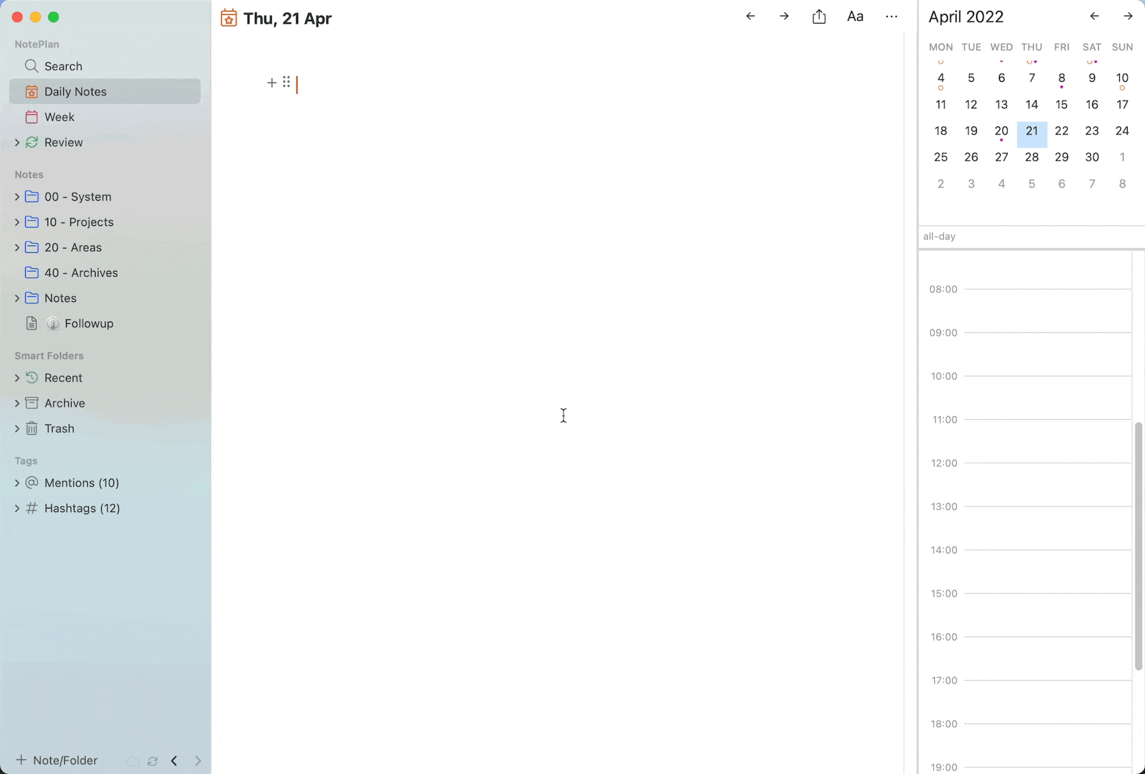1145x774 pixels.
Task: Create a new note via Note/Folder button
Action: tap(55, 759)
